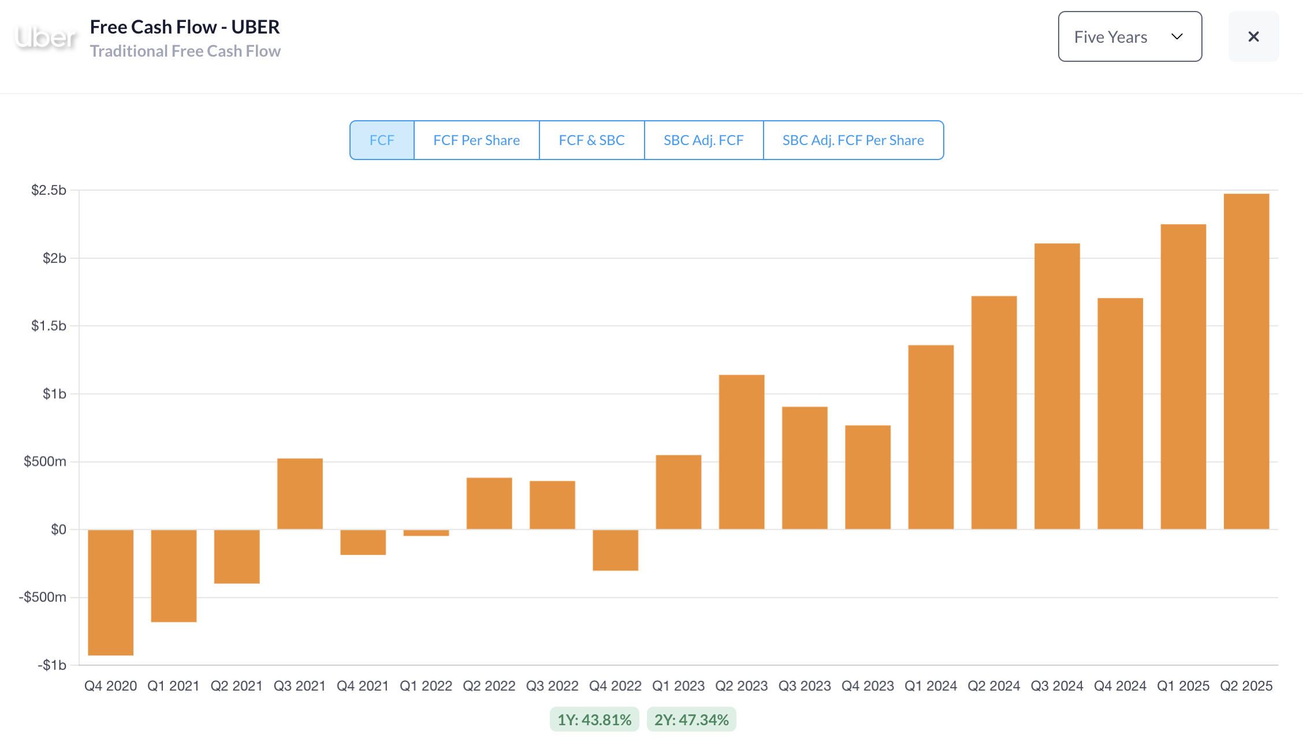Click the Q2 2025 bar

pyautogui.click(x=1246, y=361)
